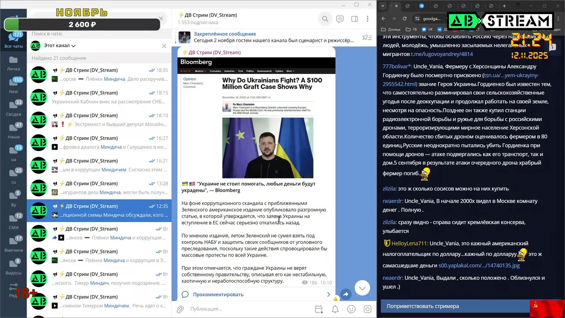The height and width of the screenshot is (318, 565).
Task: Open the browser tab search dropdown arrow
Action: (383, 6)
